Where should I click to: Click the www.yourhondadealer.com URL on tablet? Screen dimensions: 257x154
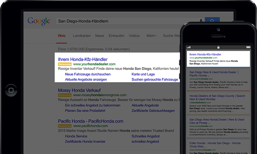[94, 64]
